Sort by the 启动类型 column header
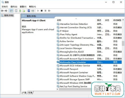The height and width of the screenshot is (98, 125). (x=117, y=20)
